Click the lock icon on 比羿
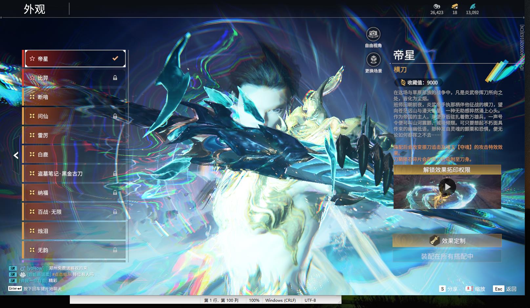Viewport: 530px width, 308px height. pos(115,78)
